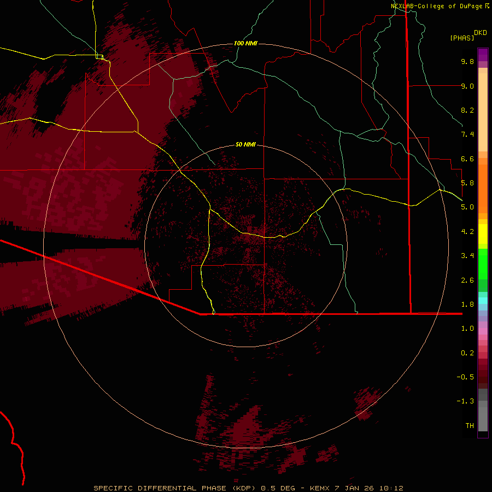
Task: Click the 7.4 value on the color scale
Action: click(x=467, y=134)
